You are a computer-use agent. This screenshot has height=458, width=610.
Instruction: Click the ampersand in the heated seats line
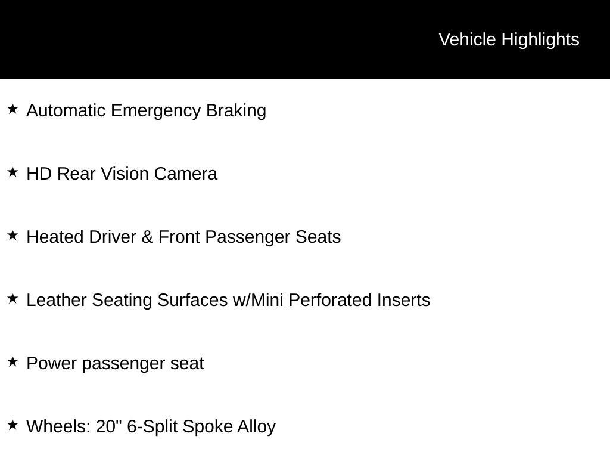[x=147, y=237]
